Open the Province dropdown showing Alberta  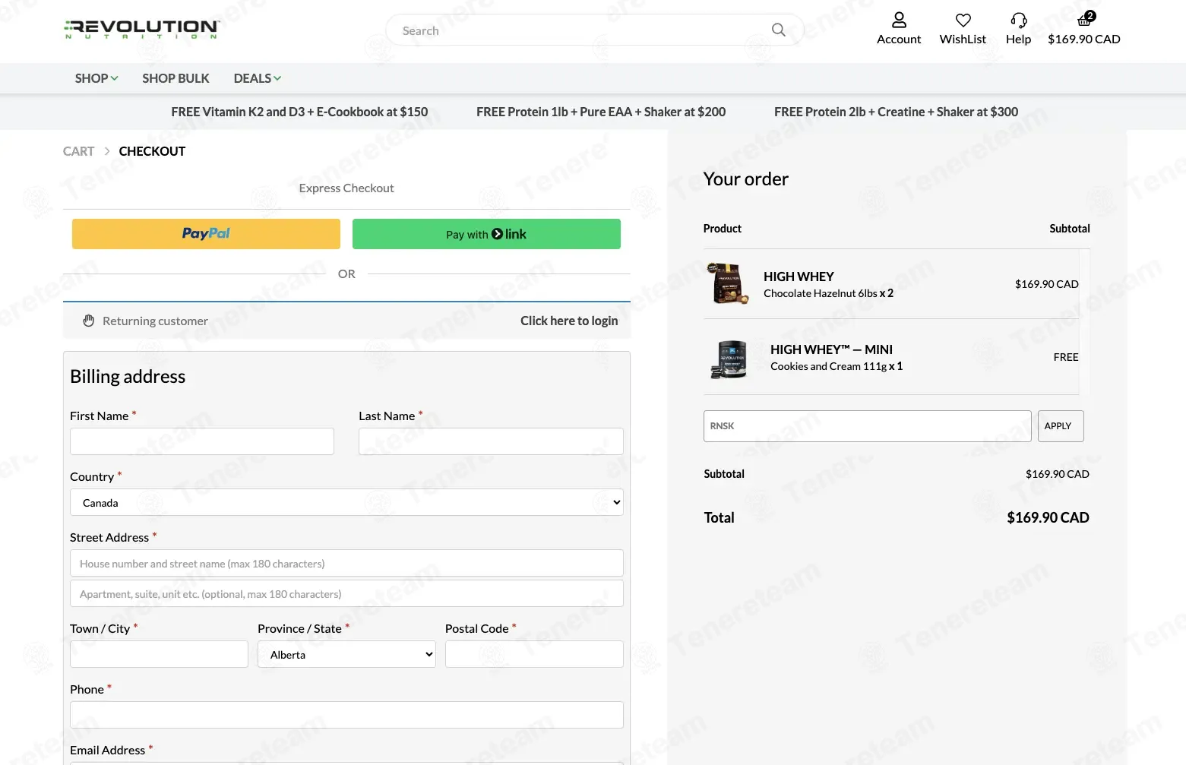[x=346, y=654]
